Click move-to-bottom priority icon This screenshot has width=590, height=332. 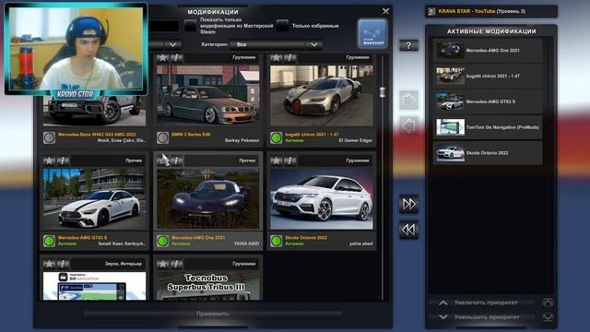(548, 317)
